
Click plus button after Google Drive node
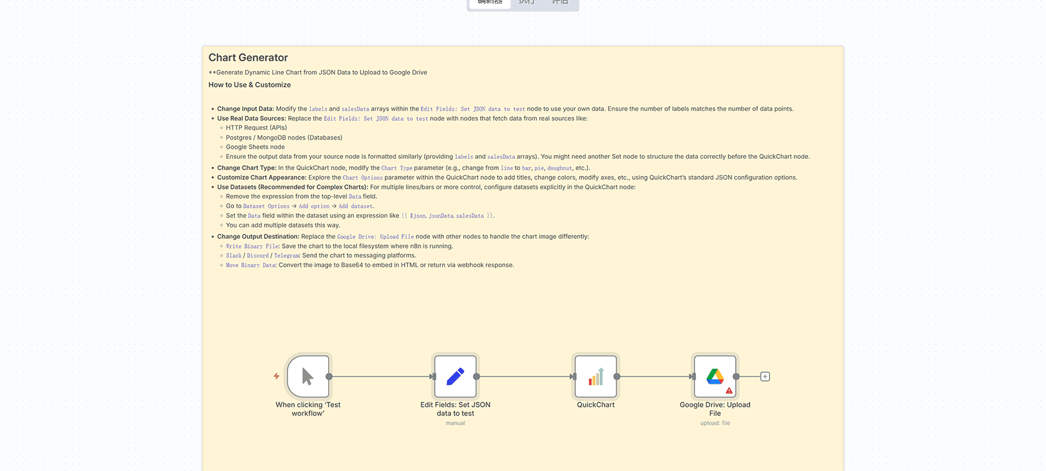[x=765, y=376]
